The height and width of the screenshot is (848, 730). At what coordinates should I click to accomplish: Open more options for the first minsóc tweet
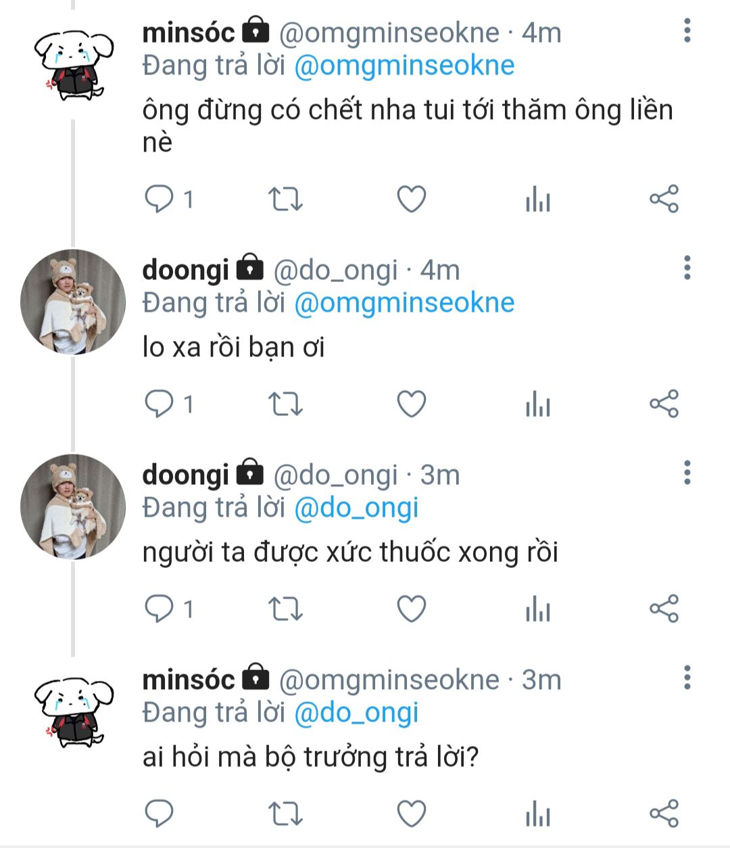(687, 31)
